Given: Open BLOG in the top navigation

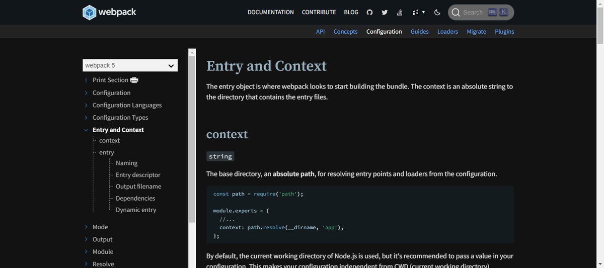Looking at the screenshot, I should (x=351, y=12).
